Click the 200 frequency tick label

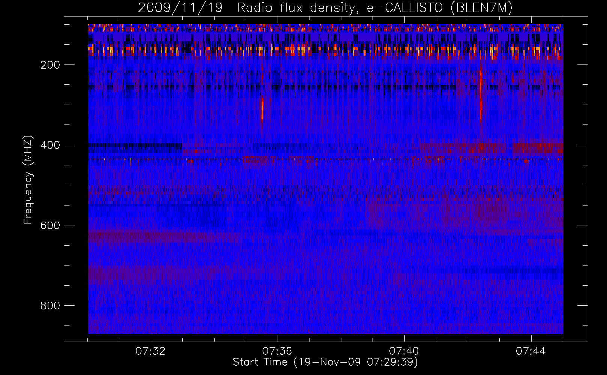pos(50,65)
